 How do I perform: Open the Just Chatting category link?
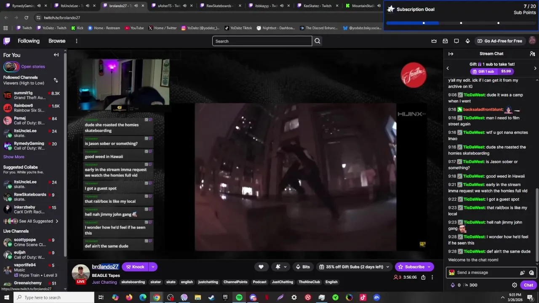coord(104,282)
